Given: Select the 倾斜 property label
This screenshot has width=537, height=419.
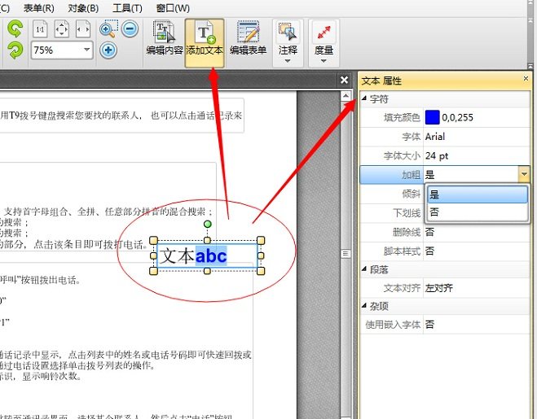Looking at the screenshot, I should point(411,194).
